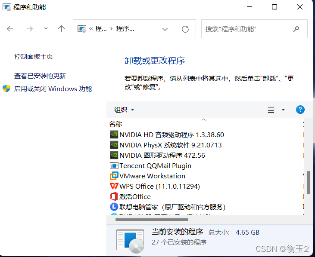Click VMware Workstation icon
Viewport: 315px width, 257px height.
click(114, 176)
